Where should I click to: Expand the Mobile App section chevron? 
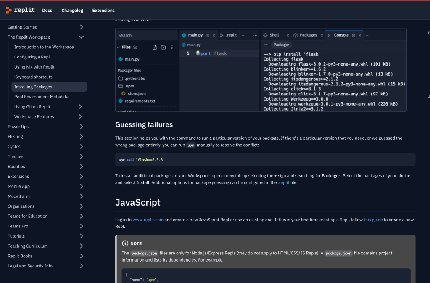point(82,186)
